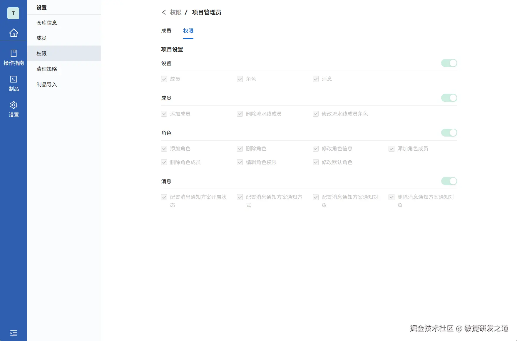Open 仓库信息 settings page
The height and width of the screenshot is (341, 517).
coord(46,23)
